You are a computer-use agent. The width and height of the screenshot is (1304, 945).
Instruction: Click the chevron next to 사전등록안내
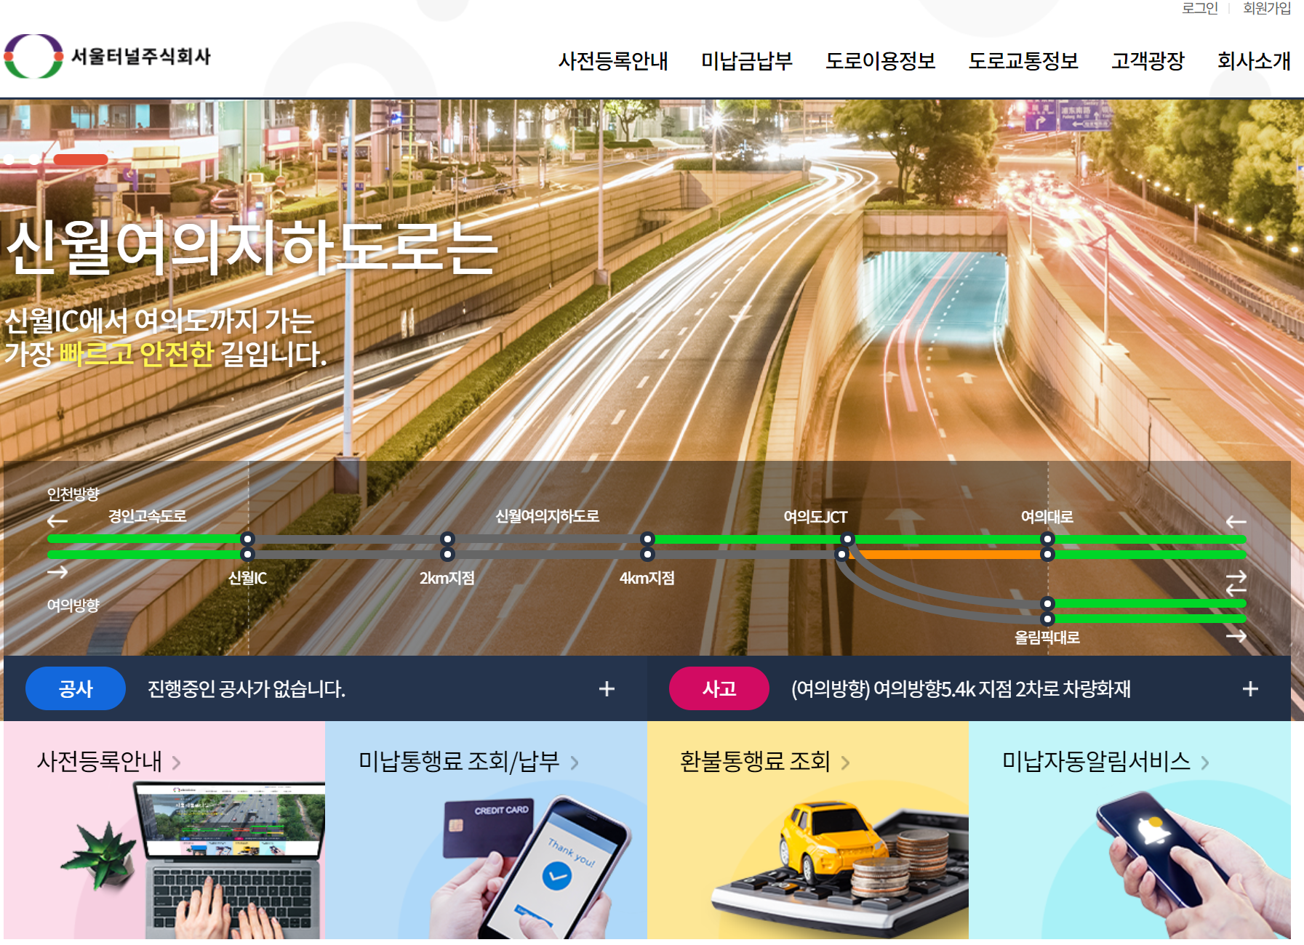coord(176,763)
